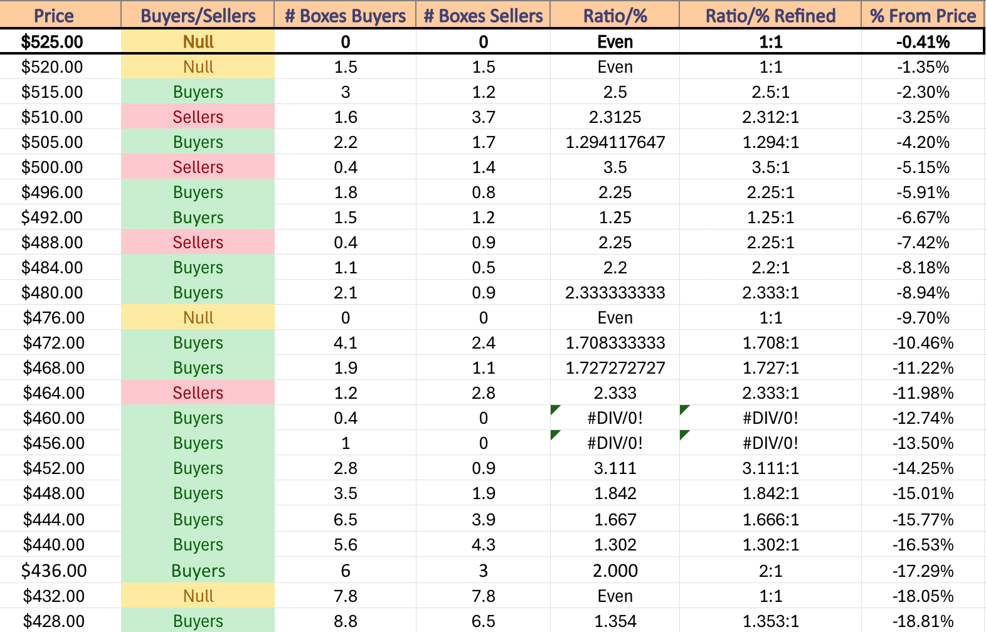986x632 pixels.
Task: Click the Buyers cell in $505.00 row
Action: pyautogui.click(x=198, y=142)
